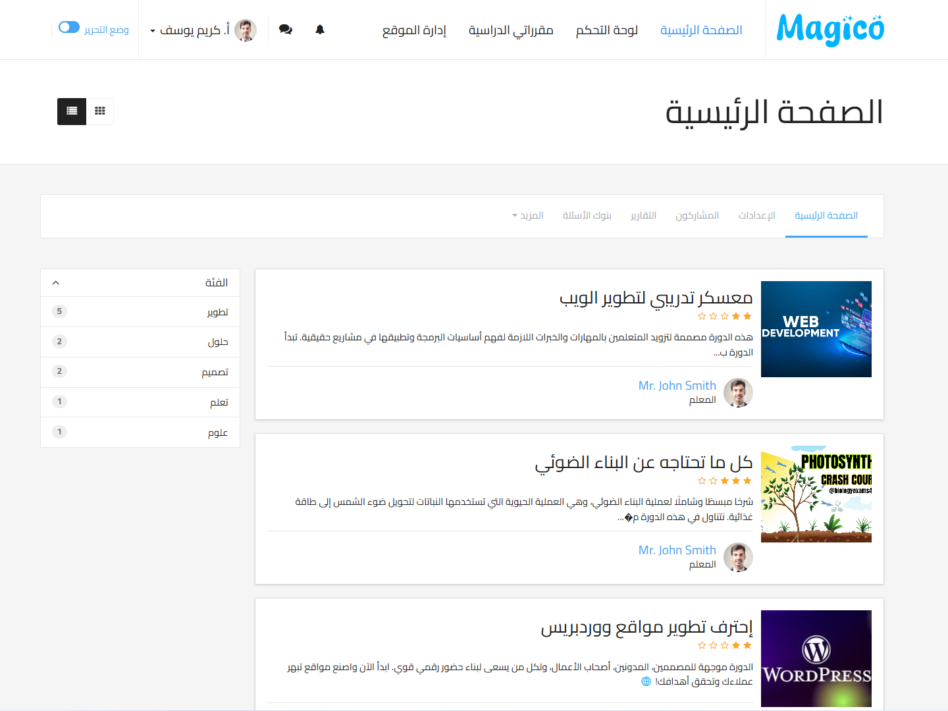Open the notifications bell icon
948x711 pixels.
[x=320, y=30]
